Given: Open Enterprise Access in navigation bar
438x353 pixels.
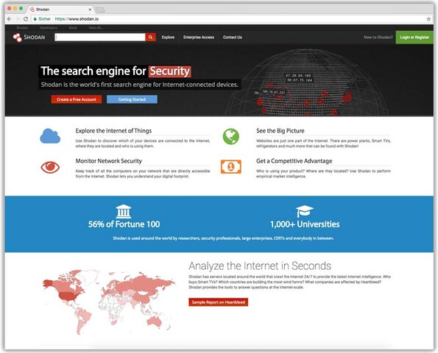Looking at the screenshot, I should [199, 38].
